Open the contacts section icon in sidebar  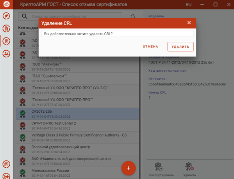click(6, 53)
